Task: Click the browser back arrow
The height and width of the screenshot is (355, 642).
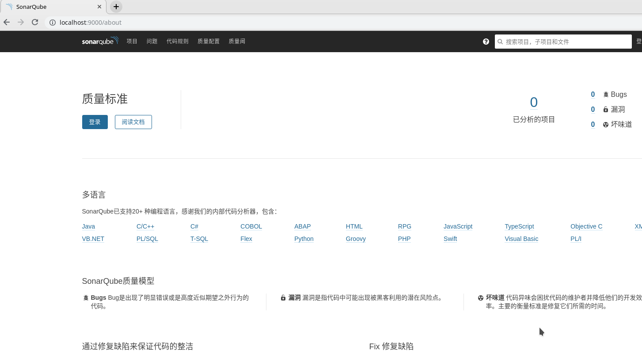Action: point(7,22)
